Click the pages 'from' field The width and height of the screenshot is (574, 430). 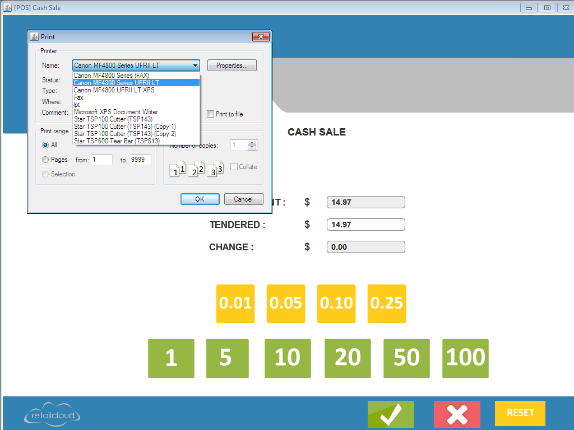(x=102, y=160)
